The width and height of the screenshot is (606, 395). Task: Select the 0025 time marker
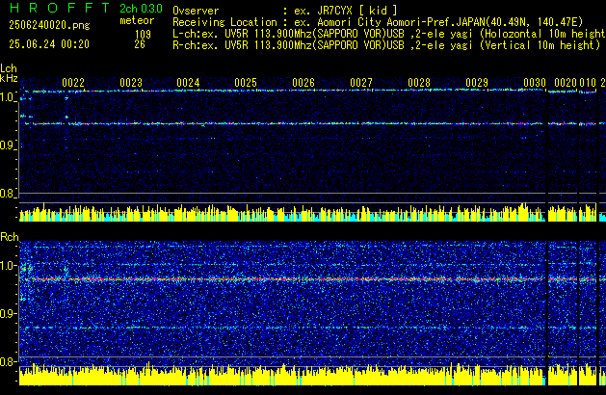click(246, 83)
